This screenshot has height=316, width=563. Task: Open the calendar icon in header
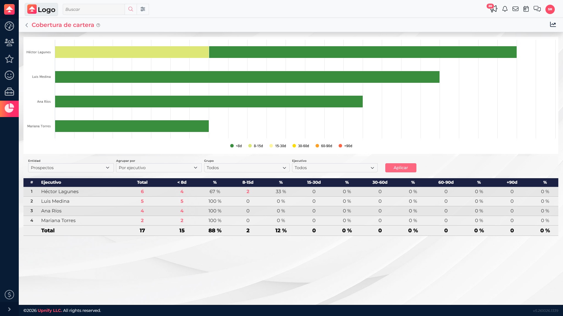point(526,9)
